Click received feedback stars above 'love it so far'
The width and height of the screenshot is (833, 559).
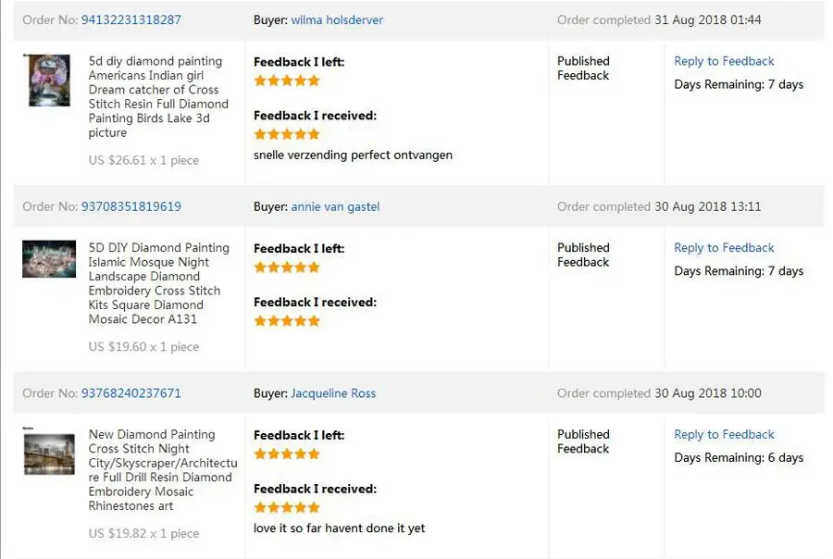287,507
